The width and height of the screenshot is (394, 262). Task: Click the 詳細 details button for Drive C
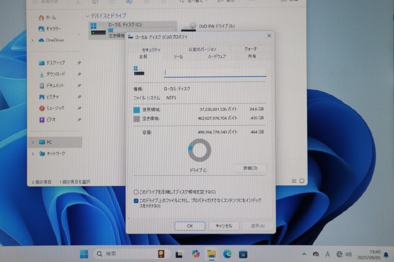click(250, 168)
